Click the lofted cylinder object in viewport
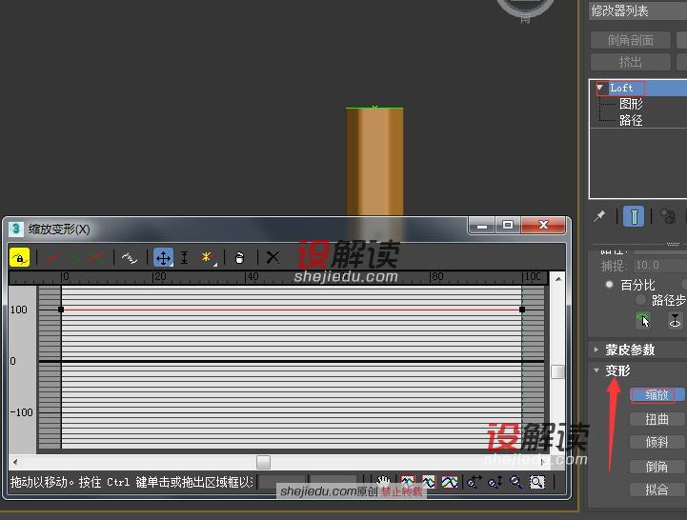This screenshot has height=520, width=687. point(374,162)
